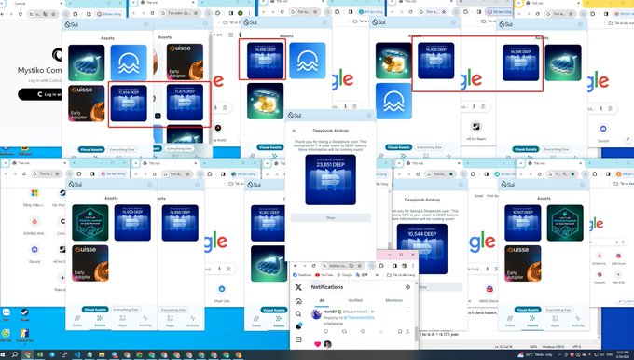Open the Microsoft sign-in shortcut on new tab page
Viewport: 634px width, 360px height.
[34, 197]
